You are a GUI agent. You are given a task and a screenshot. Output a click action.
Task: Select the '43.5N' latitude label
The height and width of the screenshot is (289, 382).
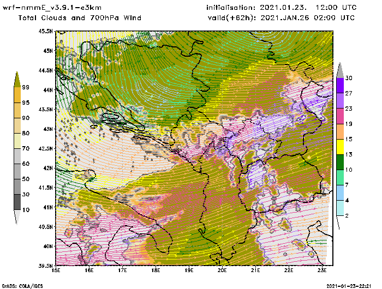(45, 109)
